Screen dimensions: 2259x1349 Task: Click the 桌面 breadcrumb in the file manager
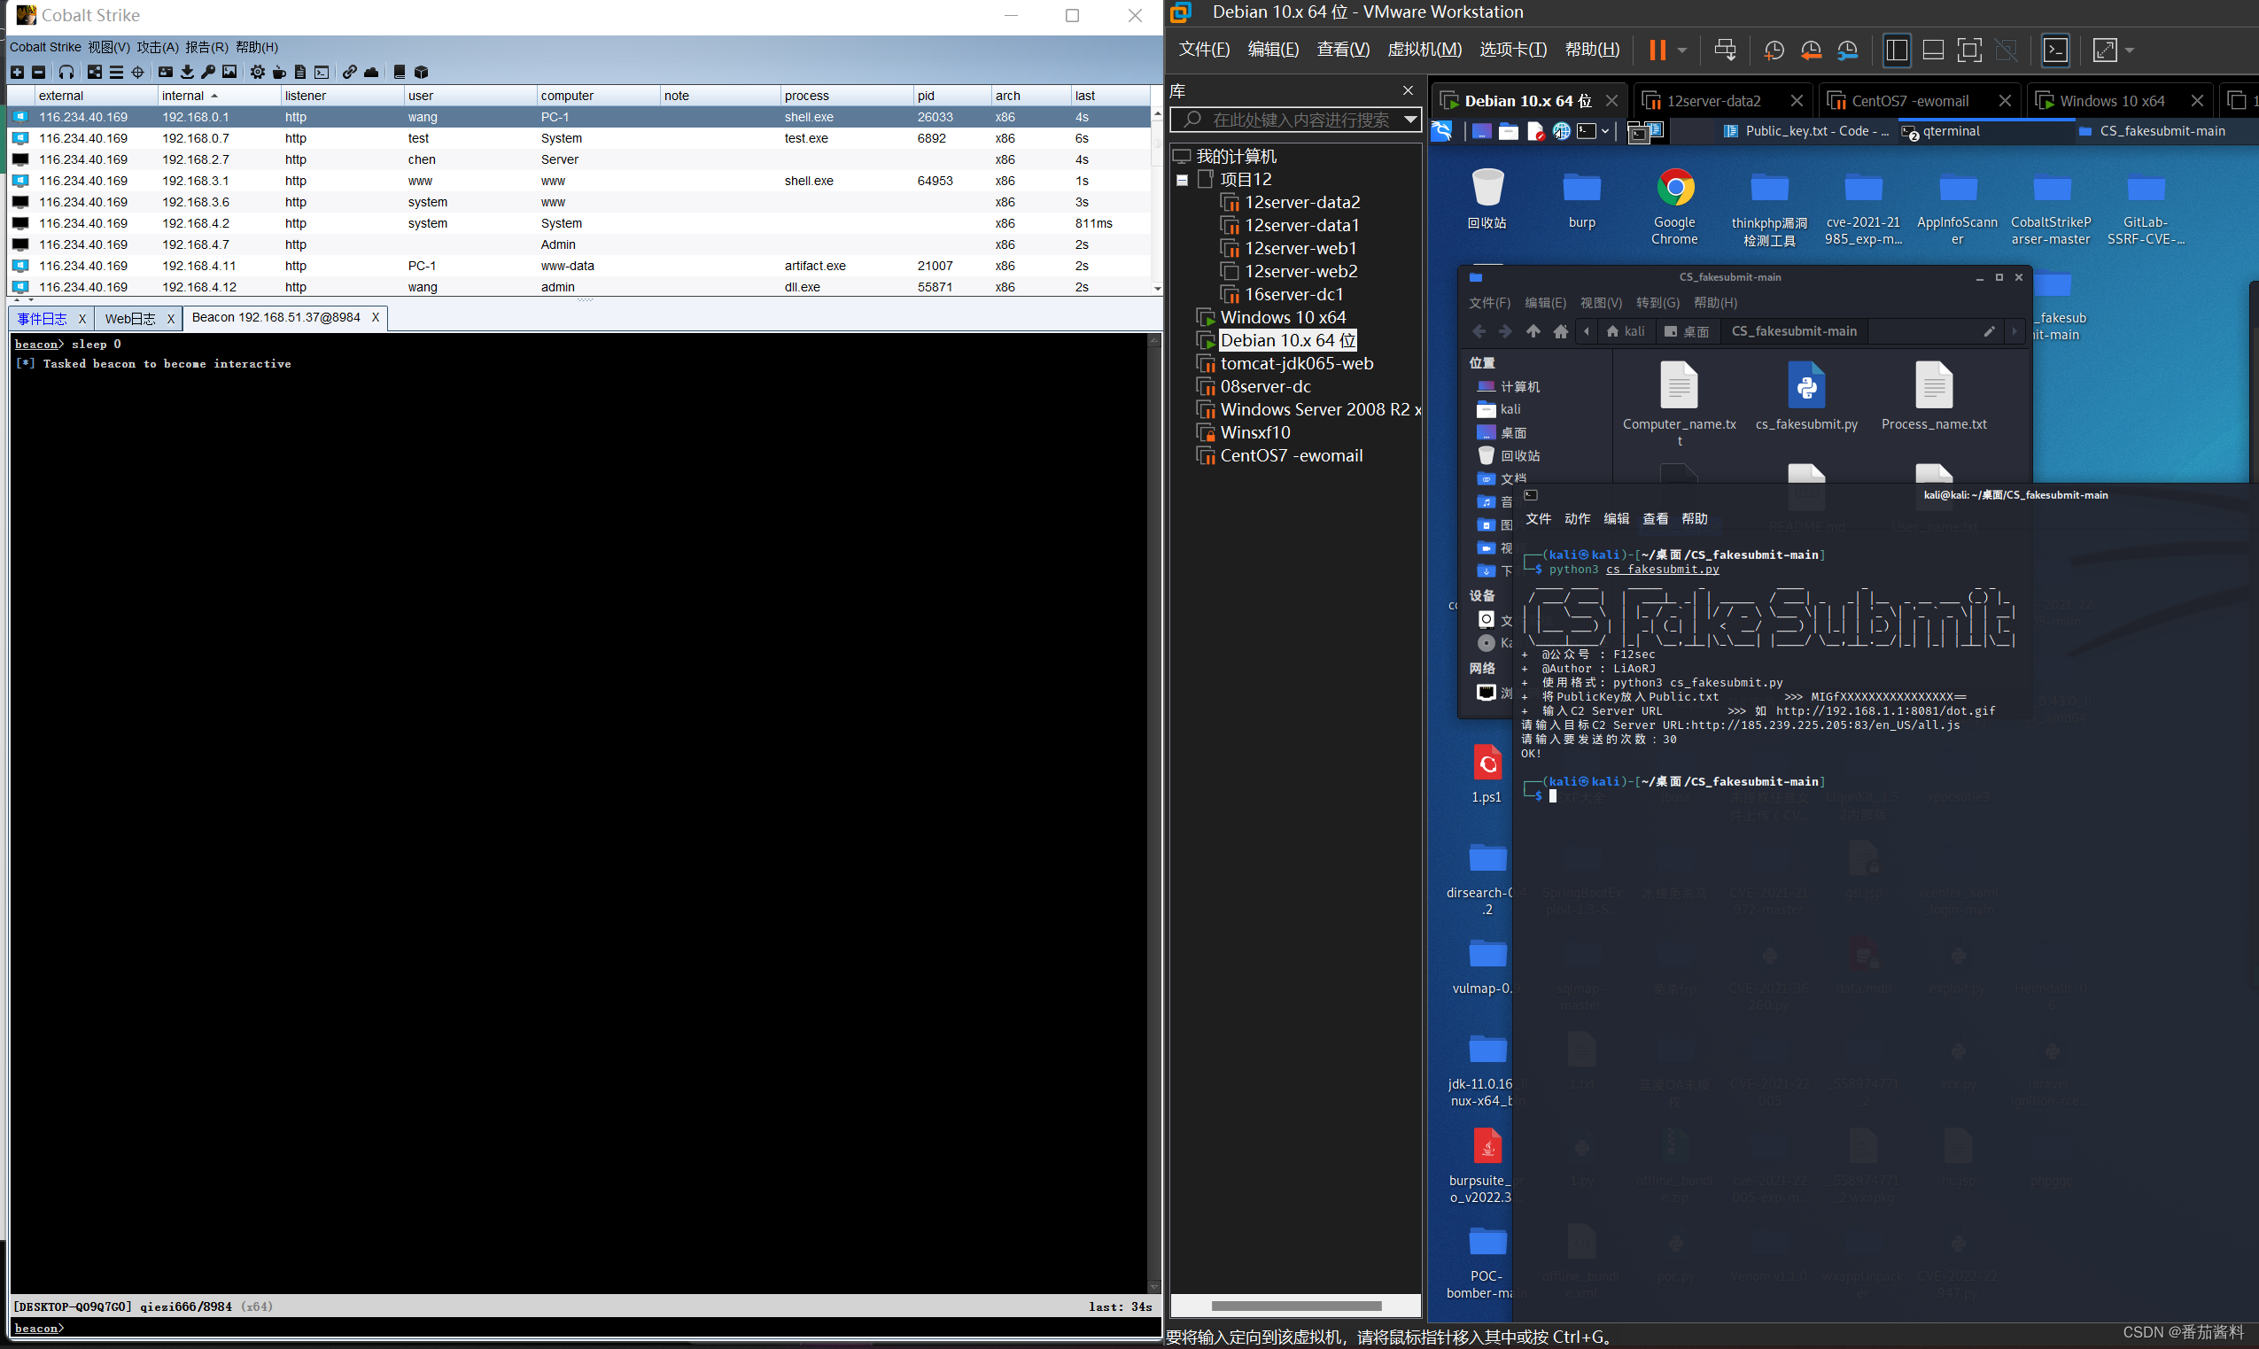point(1687,331)
